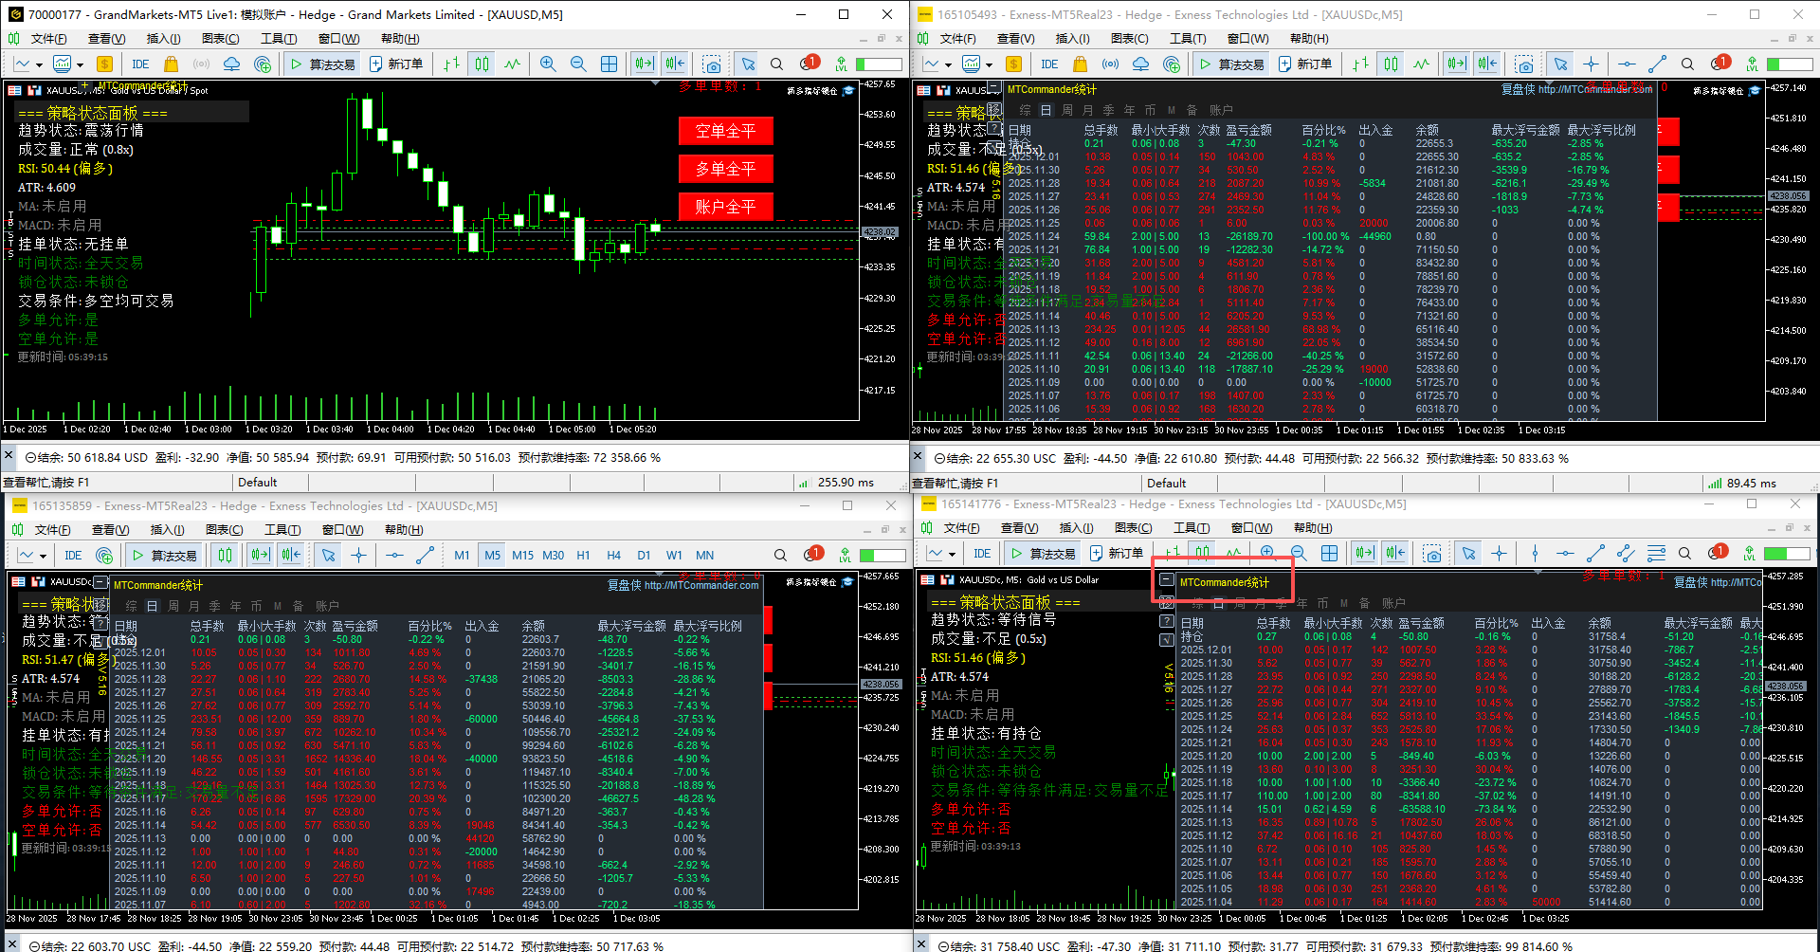The width and height of the screenshot is (1820, 952).
Task: Open 工具(T) menu in GrandMarkets window
Action: pyautogui.click(x=279, y=38)
